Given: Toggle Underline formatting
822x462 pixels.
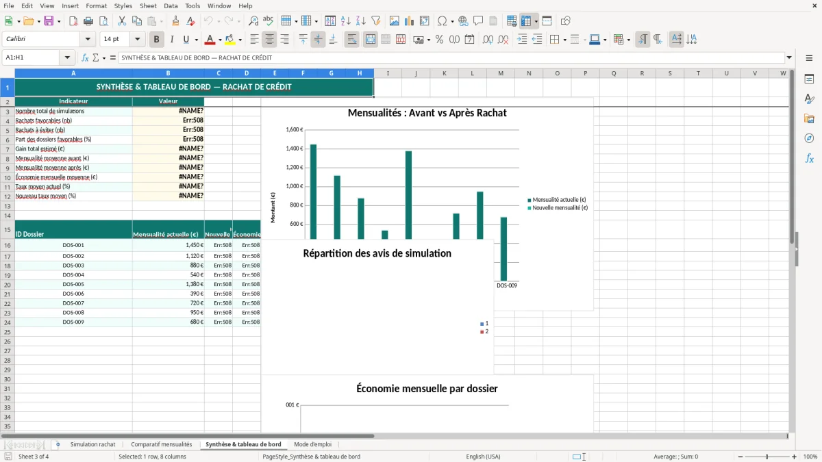Looking at the screenshot, I should click(x=186, y=40).
